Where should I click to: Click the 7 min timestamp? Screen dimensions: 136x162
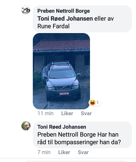[x=44, y=152]
